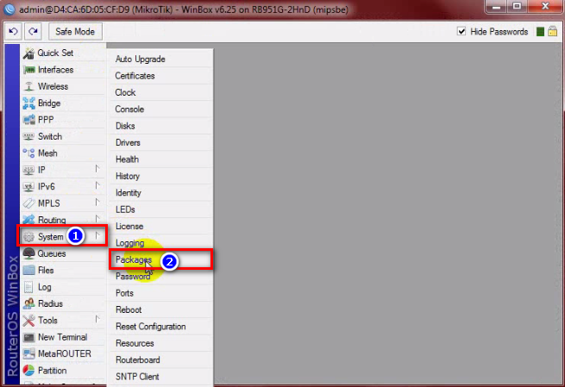Click the System gear icon

tap(28, 236)
